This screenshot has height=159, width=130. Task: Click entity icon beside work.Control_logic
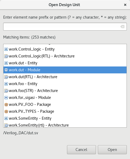click(x=6, y=49)
